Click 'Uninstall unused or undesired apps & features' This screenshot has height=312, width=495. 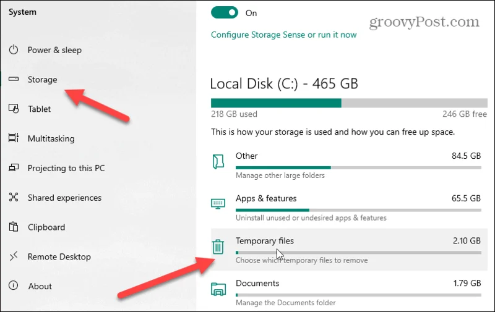coord(311,217)
